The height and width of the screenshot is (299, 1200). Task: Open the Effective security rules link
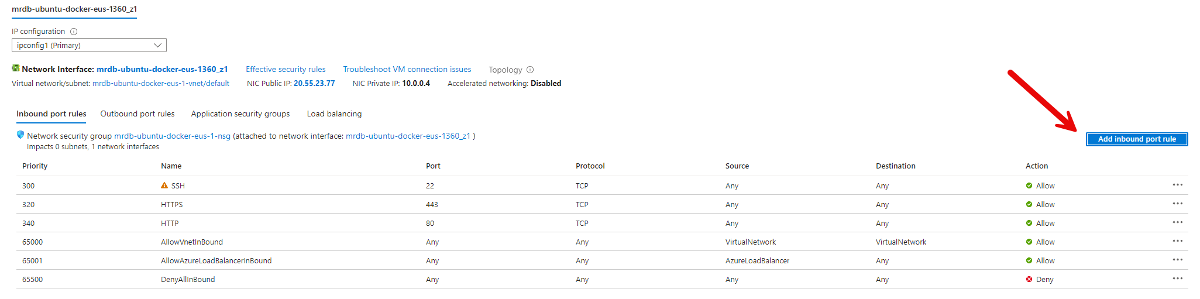(x=286, y=69)
